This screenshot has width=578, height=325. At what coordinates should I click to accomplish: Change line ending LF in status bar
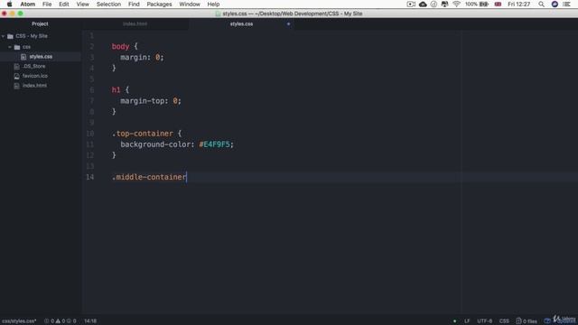[467, 321]
